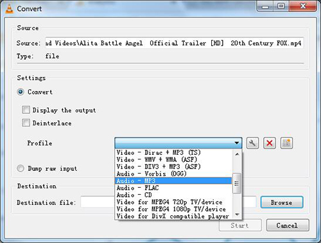
Task: Edit selected profile with wrench icon
Action: click(252, 143)
